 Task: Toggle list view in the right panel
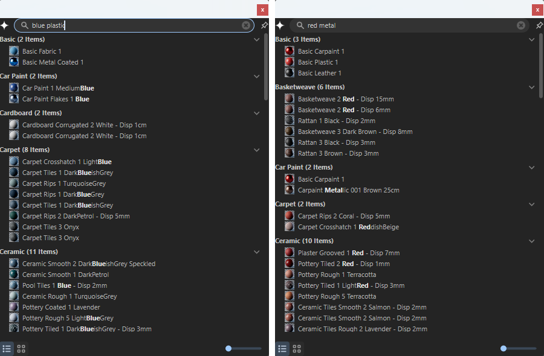[x=282, y=348]
